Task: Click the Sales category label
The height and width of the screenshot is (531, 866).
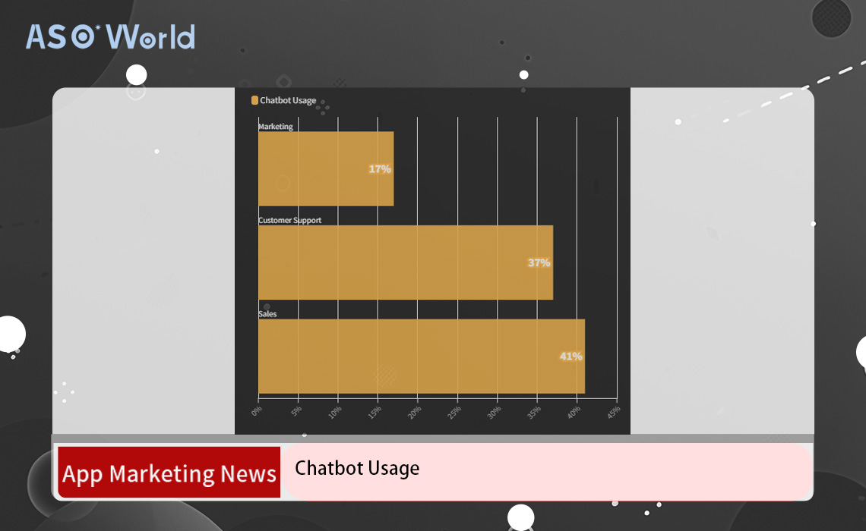Action: tap(267, 314)
